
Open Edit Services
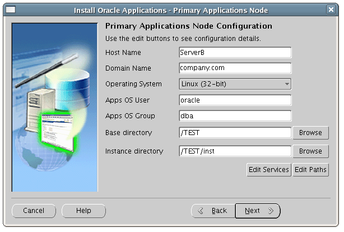pyautogui.click(x=269, y=170)
